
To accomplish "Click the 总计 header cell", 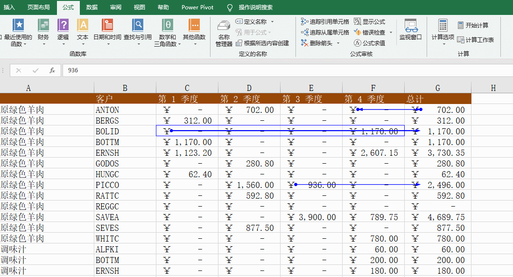I will coord(438,99).
